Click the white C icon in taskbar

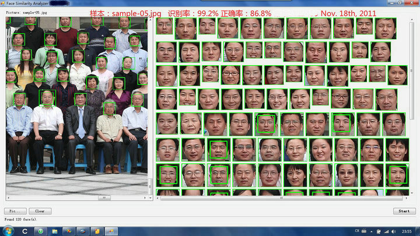pos(24,231)
